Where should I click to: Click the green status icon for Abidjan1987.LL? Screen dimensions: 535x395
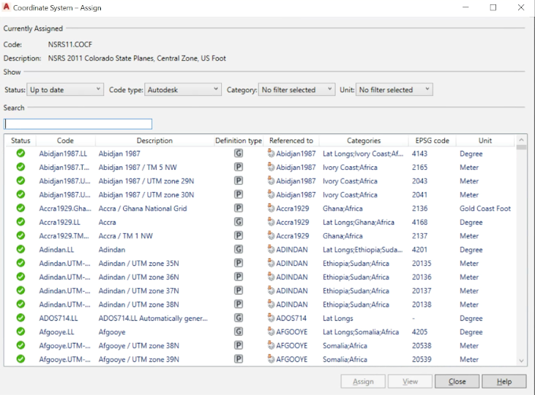click(20, 154)
